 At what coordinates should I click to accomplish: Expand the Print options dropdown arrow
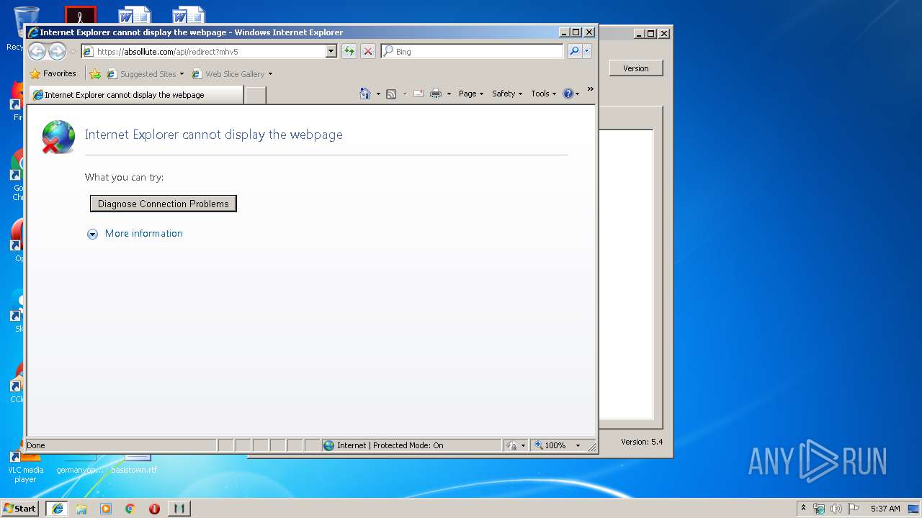(x=449, y=94)
